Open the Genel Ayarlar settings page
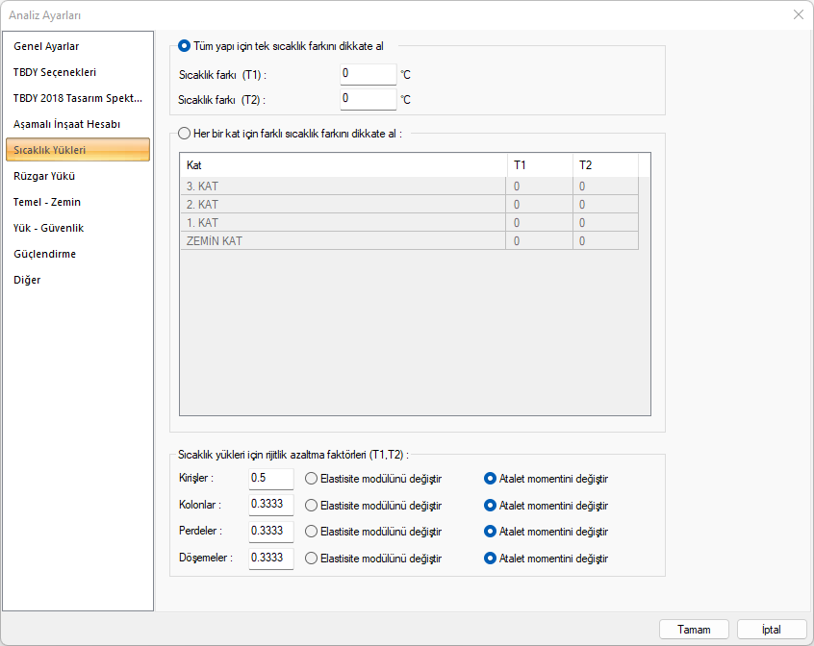The height and width of the screenshot is (646, 814). click(x=46, y=46)
